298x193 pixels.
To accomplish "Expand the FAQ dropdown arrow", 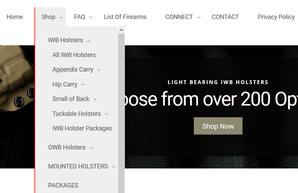I will point(91,17).
